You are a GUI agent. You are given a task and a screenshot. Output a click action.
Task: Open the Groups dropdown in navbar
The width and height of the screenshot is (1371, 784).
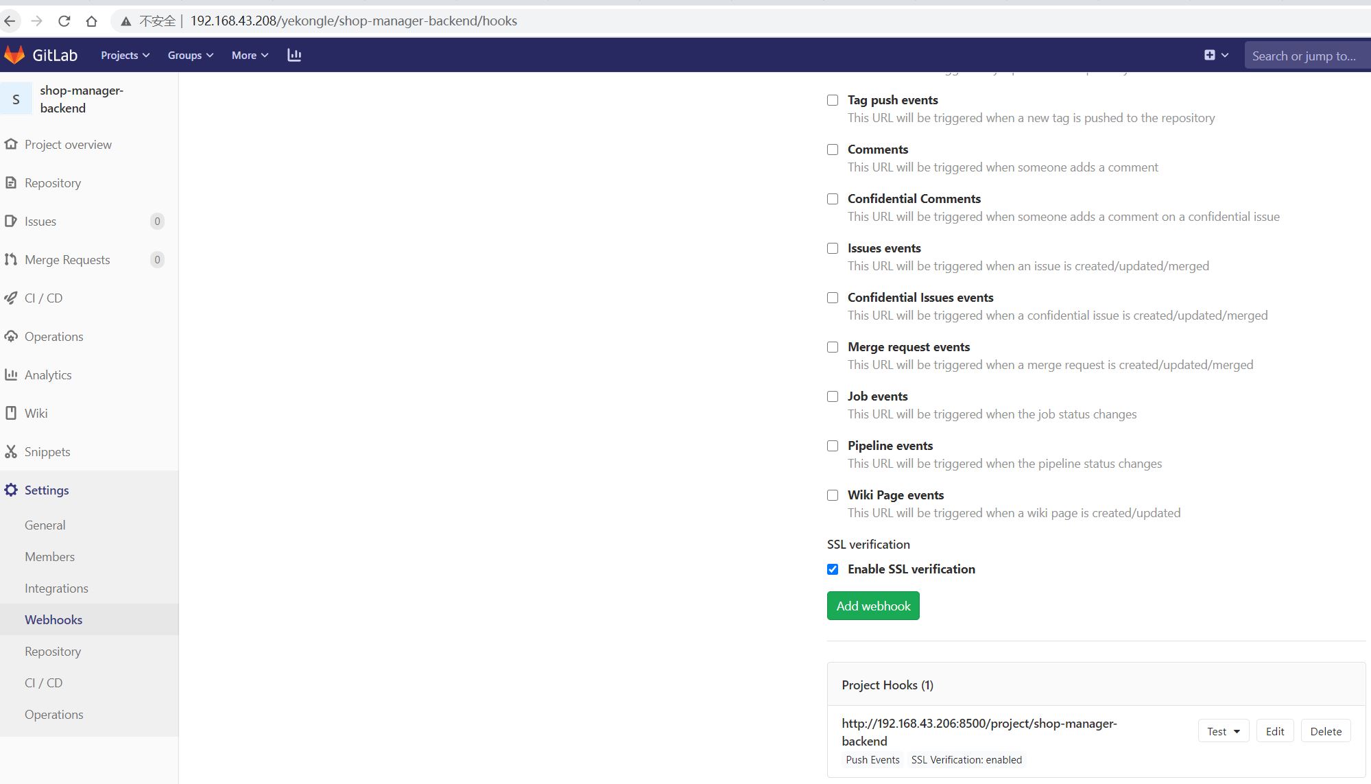pyautogui.click(x=190, y=56)
